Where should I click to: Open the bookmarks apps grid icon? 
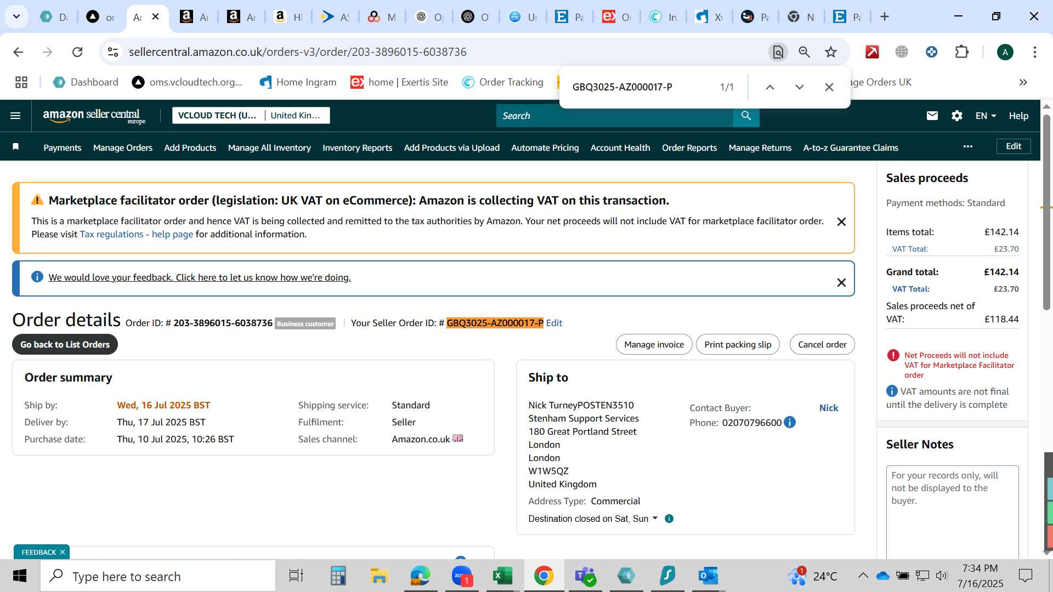(x=21, y=82)
